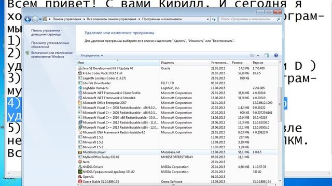Click the Nero program icon

point(80,162)
